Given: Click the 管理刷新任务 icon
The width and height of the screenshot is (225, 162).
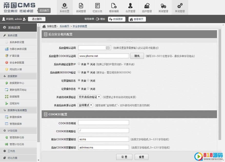Looking at the screenshot, I should [7, 138].
